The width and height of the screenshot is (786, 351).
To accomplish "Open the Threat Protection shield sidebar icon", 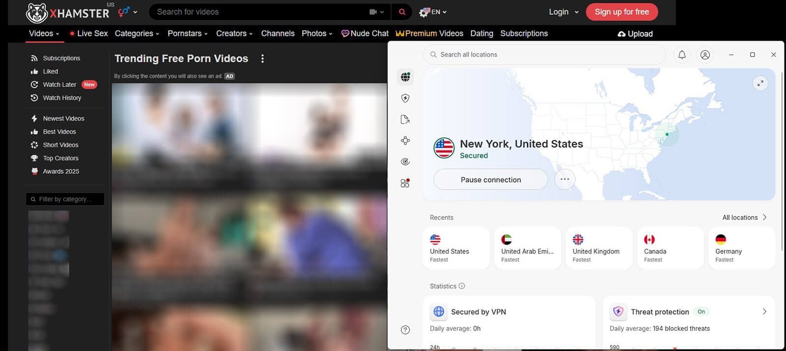I will [x=405, y=98].
